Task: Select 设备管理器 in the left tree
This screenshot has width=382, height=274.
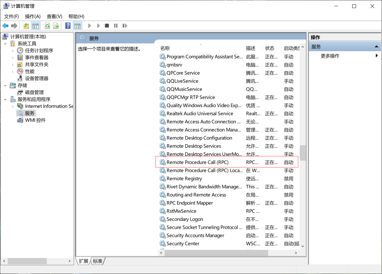Action: [37, 78]
